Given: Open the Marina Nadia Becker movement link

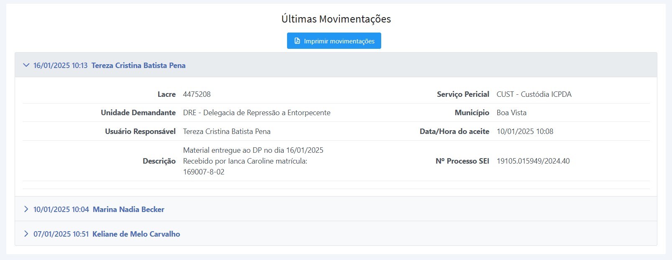Looking at the screenshot, I should tap(128, 210).
